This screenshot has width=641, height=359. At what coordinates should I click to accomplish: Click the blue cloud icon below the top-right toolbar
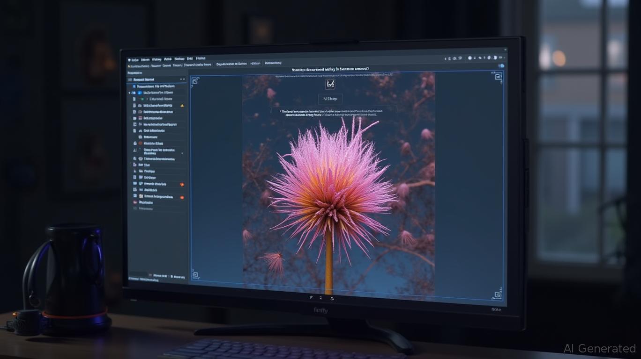(x=501, y=66)
